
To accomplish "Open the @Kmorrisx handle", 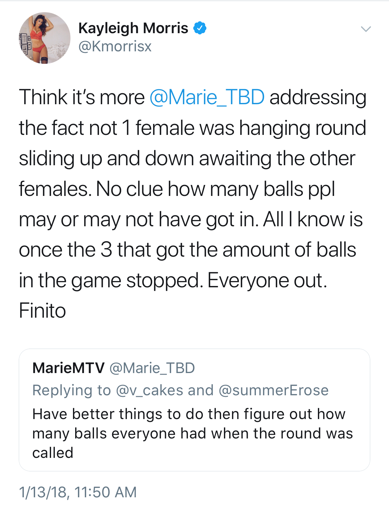I will coord(115,47).
